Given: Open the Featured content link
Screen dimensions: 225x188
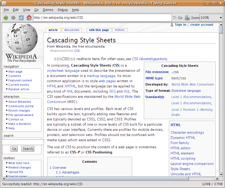Looking at the screenshot, I should click(x=20, y=80).
